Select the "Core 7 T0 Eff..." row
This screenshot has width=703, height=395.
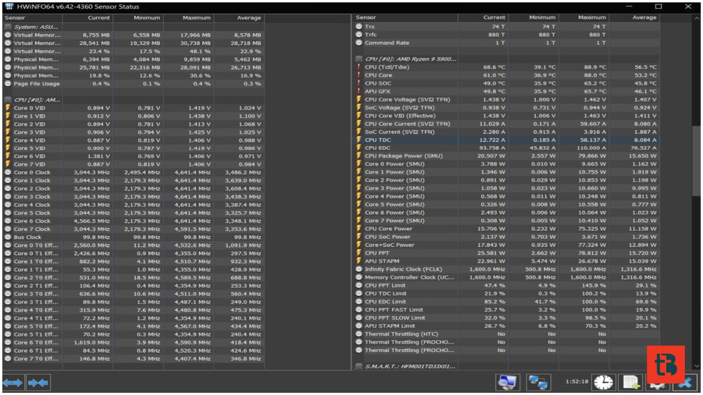[134, 359]
